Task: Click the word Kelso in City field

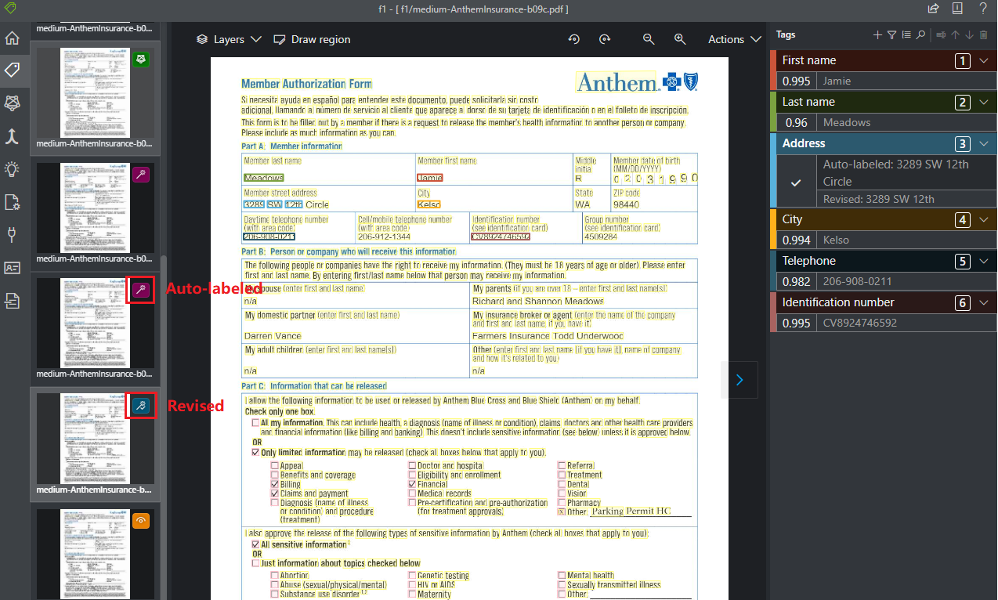Action: pyautogui.click(x=428, y=204)
